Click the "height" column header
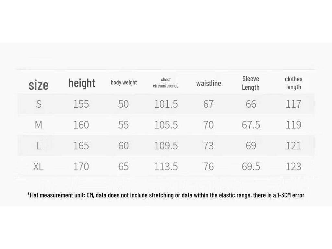The width and height of the screenshot is (332, 249). (82, 83)
